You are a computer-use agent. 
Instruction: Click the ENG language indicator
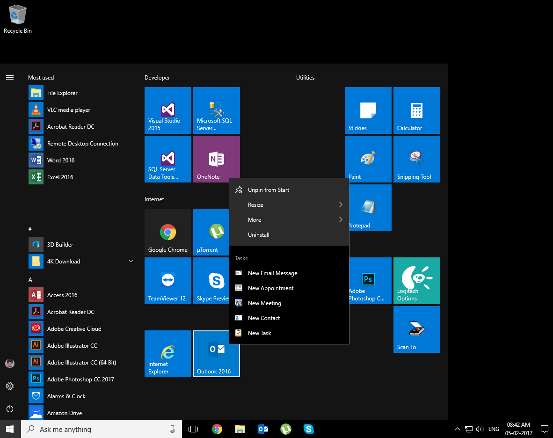point(494,429)
